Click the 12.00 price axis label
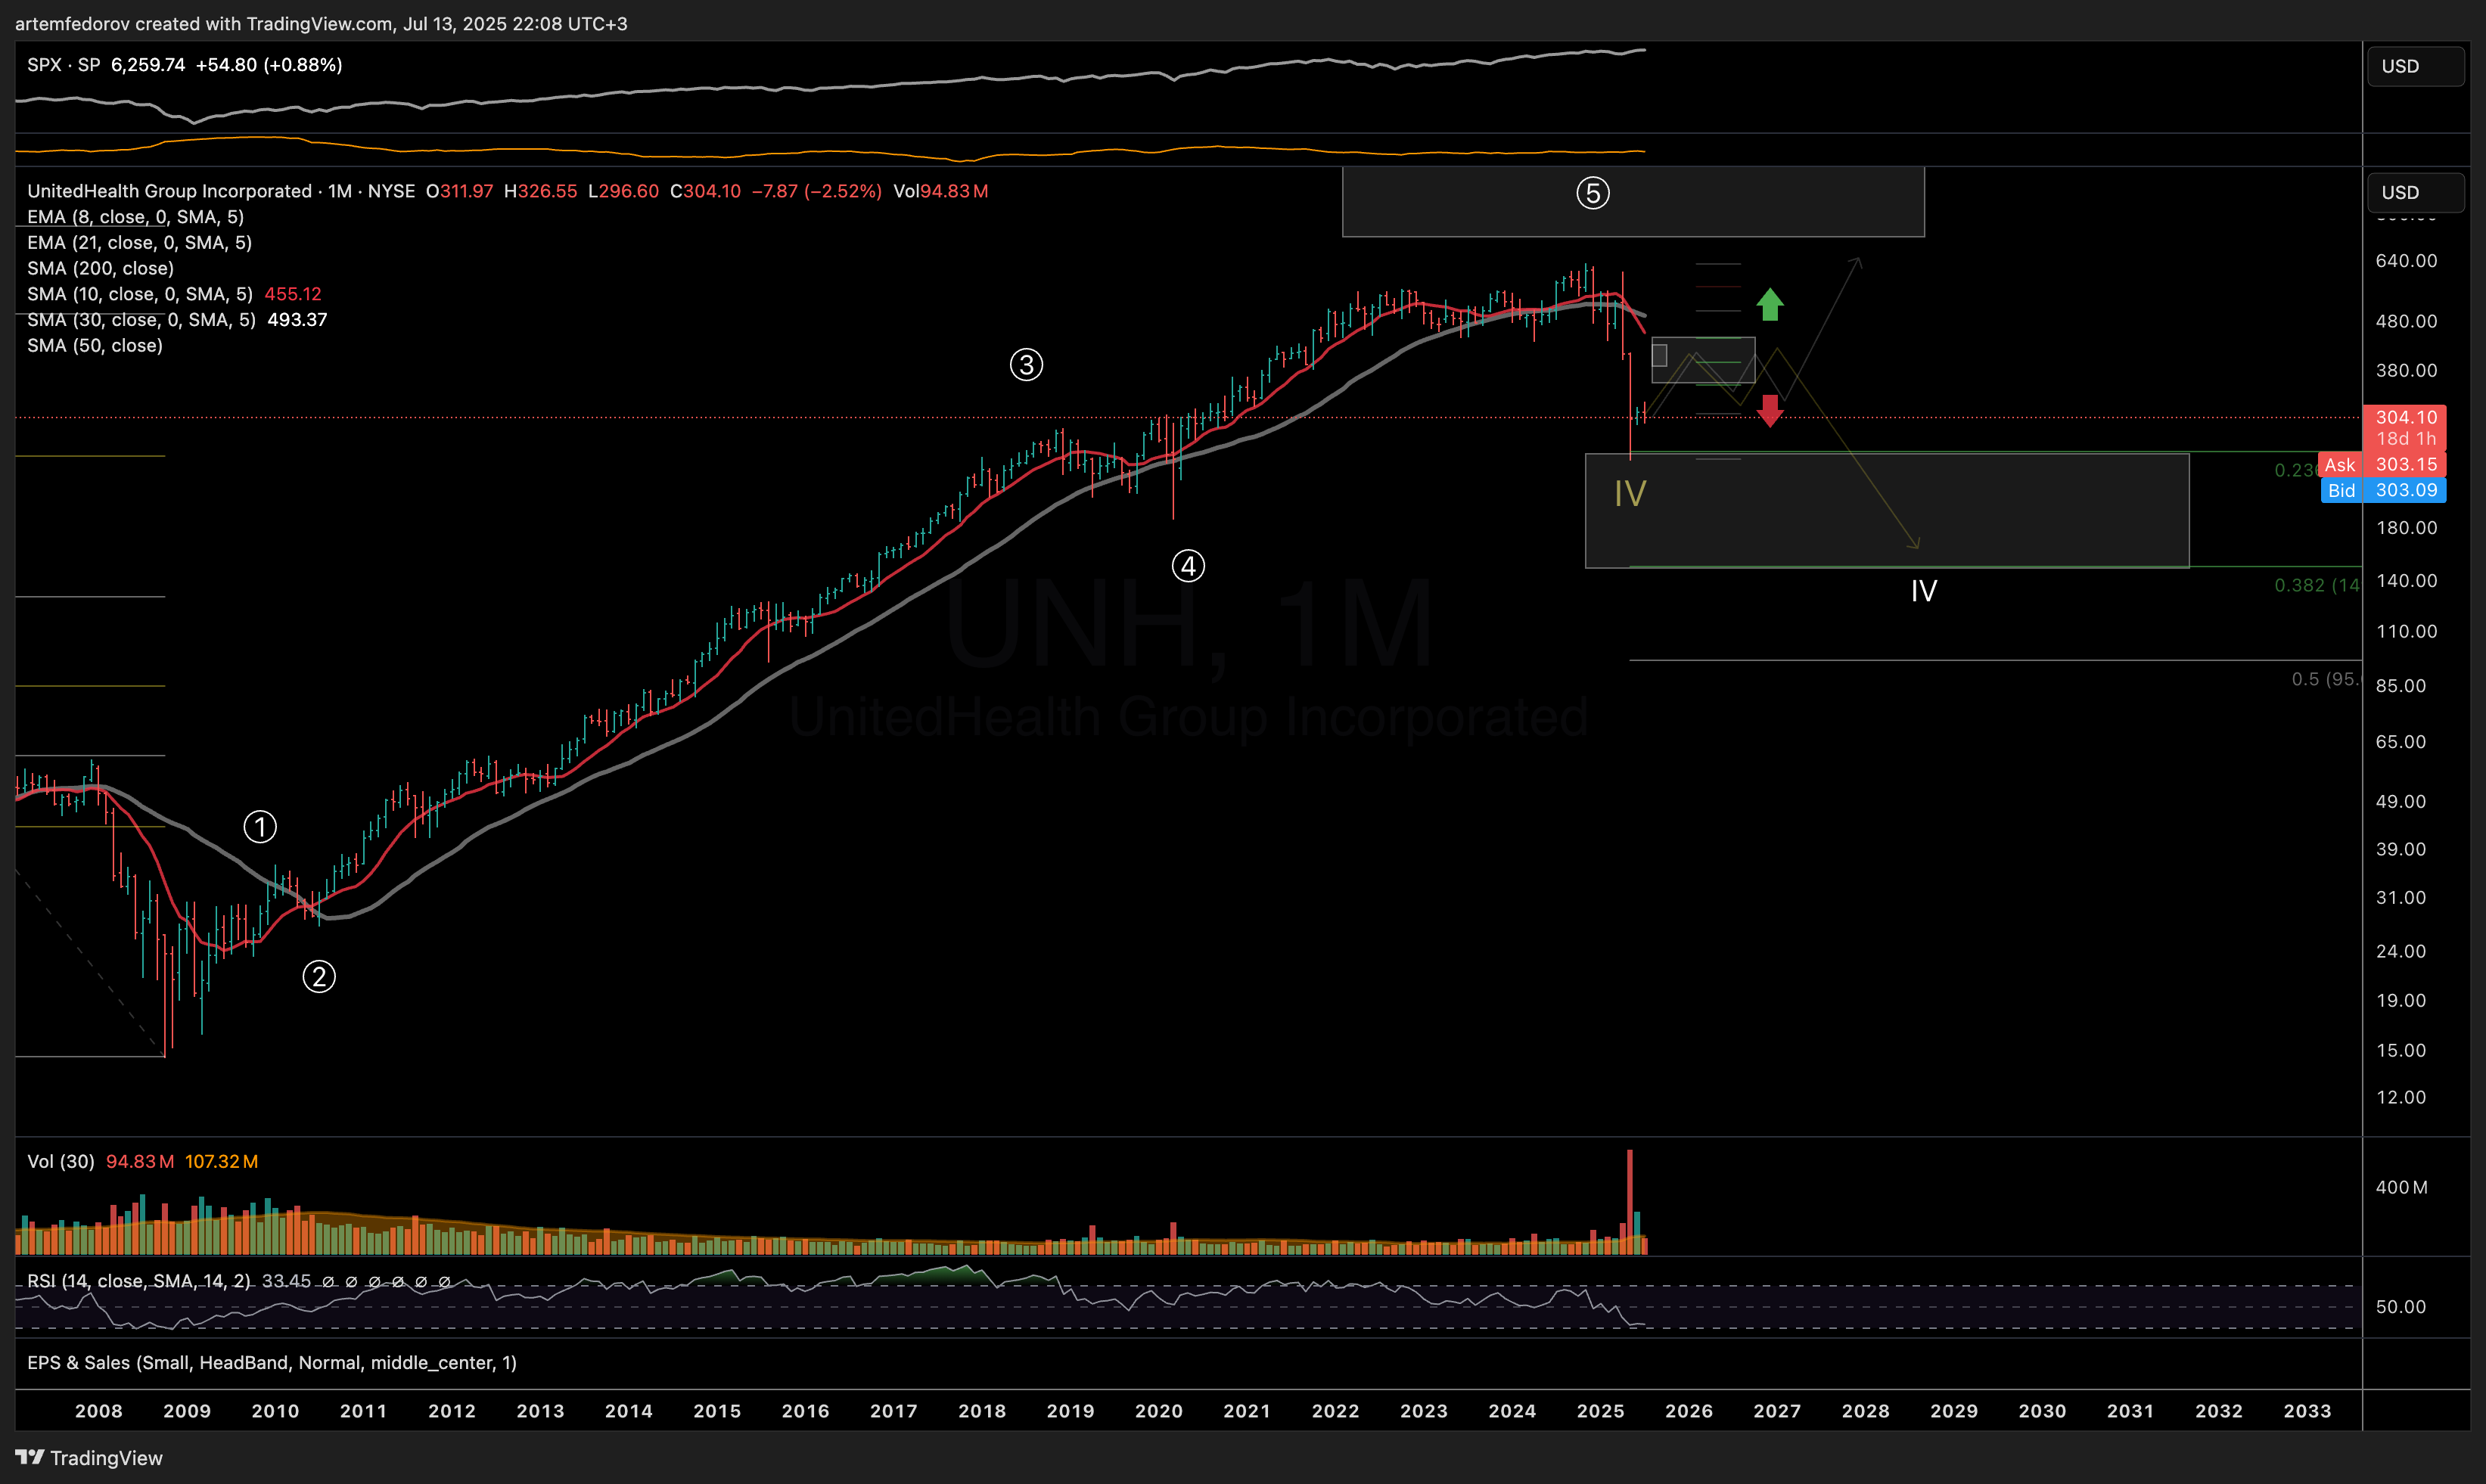The width and height of the screenshot is (2486, 1484). 2401,1098
